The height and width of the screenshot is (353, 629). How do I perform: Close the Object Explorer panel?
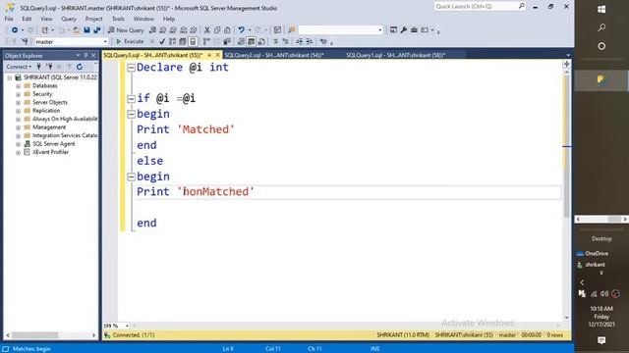tap(93, 55)
